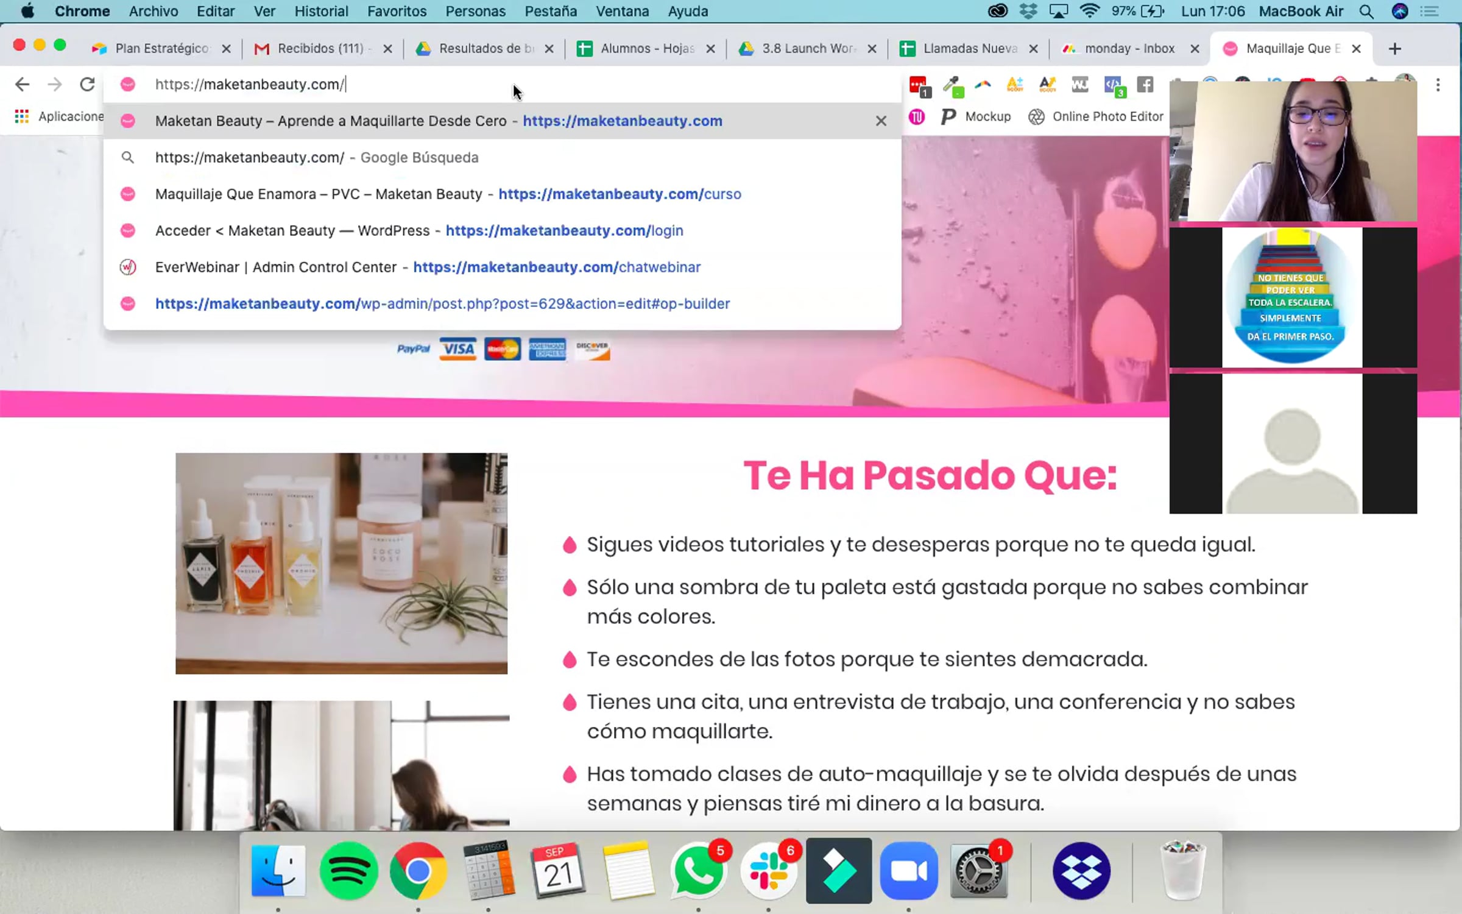Screen dimensions: 1462x914
Task: Open the Favoritos menu
Action: [397, 11]
